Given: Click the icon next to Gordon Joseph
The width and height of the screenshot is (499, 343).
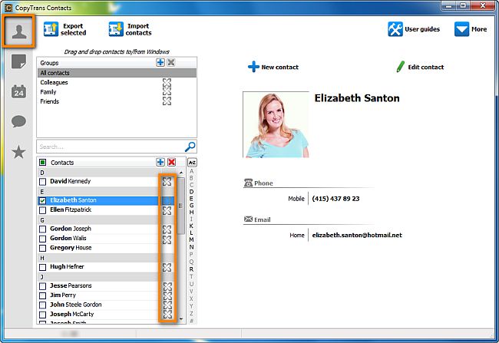Looking at the screenshot, I should point(167,229).
